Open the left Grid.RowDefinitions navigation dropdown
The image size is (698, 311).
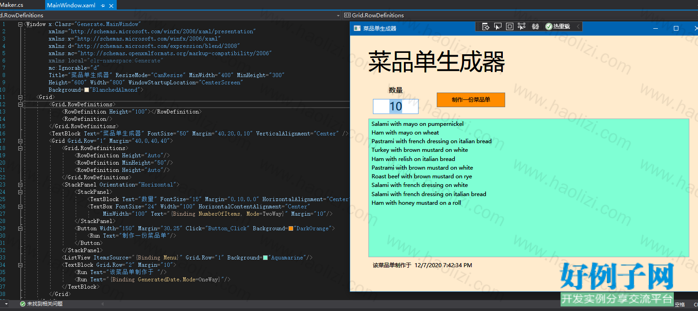pos(338,16)
